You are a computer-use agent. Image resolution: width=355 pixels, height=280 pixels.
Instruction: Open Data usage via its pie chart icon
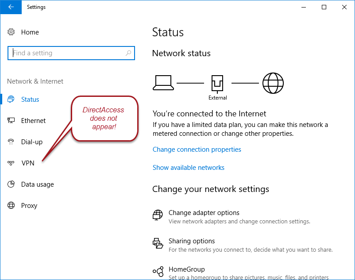11,184
